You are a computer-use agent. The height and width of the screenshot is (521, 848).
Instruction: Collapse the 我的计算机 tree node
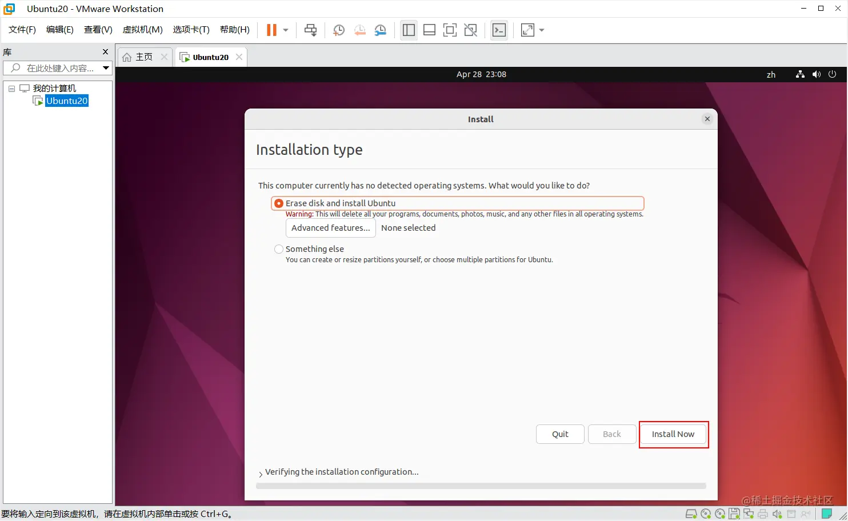click(x=11, y=89)
